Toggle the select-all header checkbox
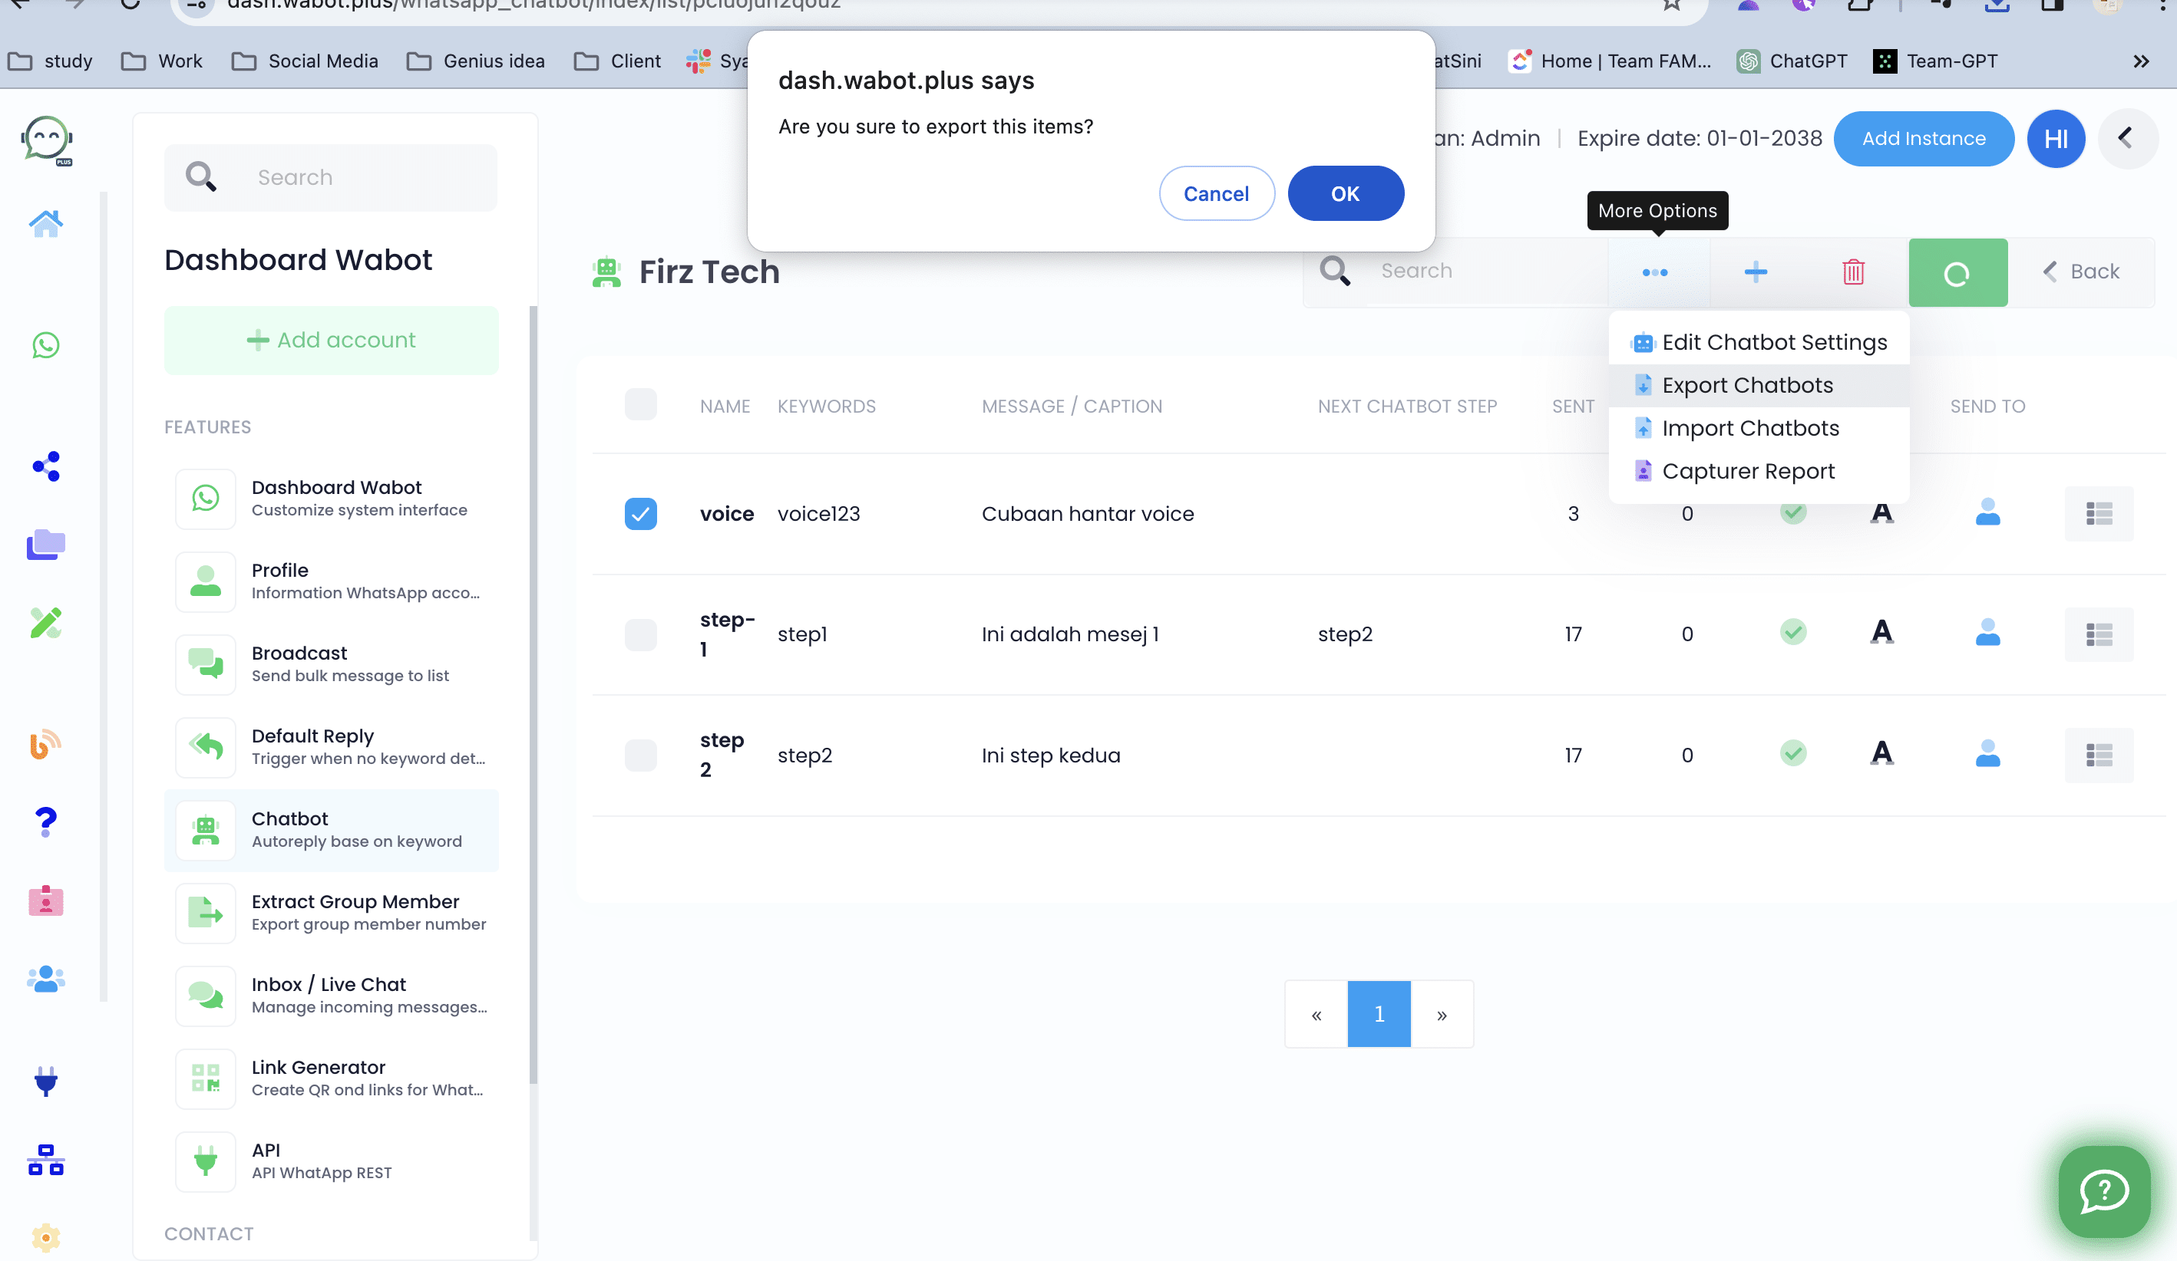The width and height of the screenshot is (2177, 1261). 640,405
